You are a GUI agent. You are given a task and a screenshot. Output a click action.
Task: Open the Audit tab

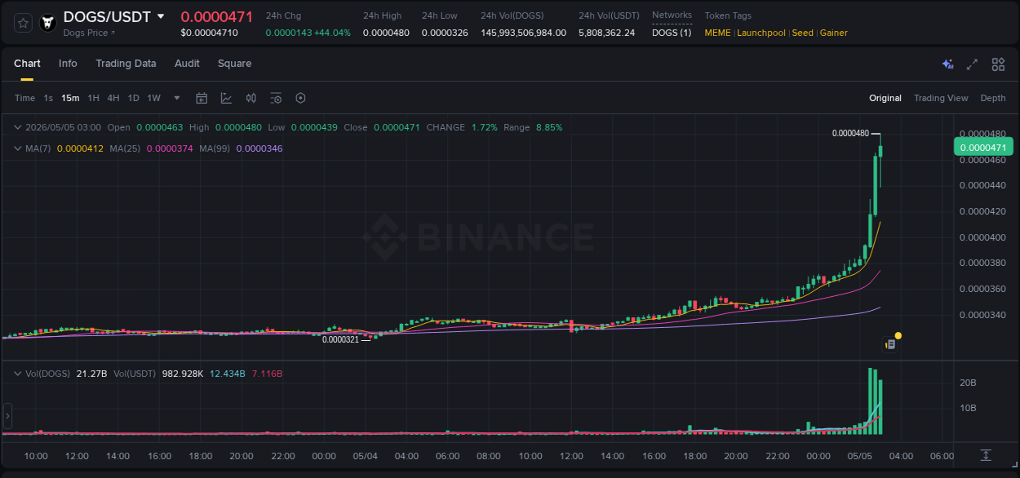187,64
